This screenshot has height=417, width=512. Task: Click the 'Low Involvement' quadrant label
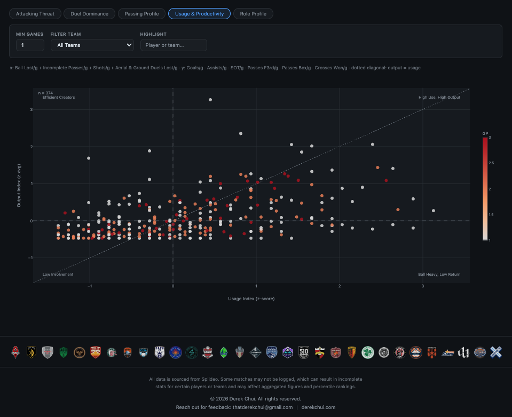[58, 275]
